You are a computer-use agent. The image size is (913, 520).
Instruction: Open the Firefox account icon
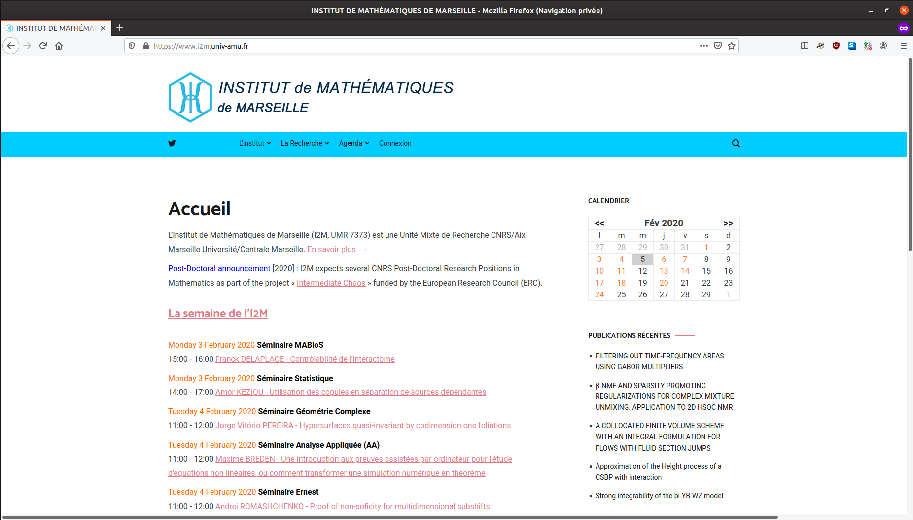tap(883, 46)
